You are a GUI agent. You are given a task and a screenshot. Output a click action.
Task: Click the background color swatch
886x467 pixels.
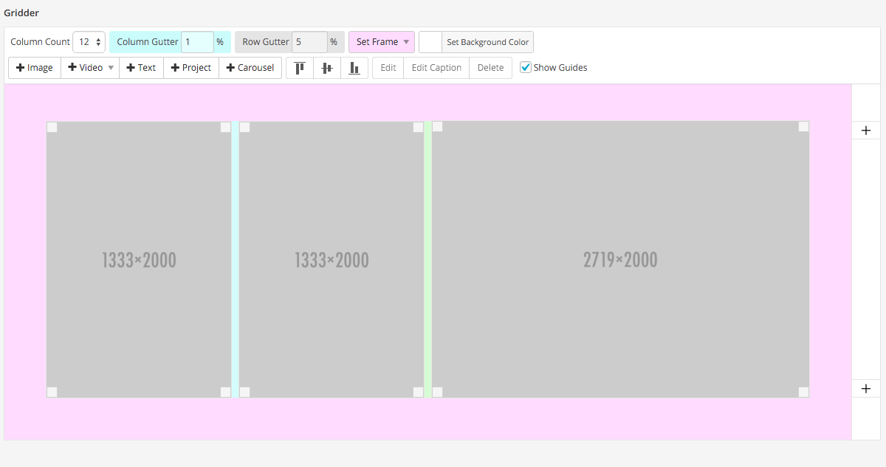pyautogui.click(x=429, y=42)
